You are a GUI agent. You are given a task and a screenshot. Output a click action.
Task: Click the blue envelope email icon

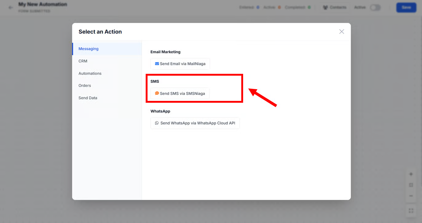pyautogui.click(x=157, y=64)
